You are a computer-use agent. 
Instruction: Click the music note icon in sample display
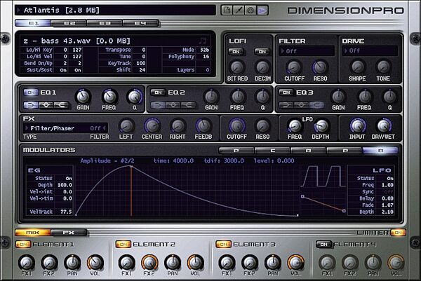(x=203, y=41)
